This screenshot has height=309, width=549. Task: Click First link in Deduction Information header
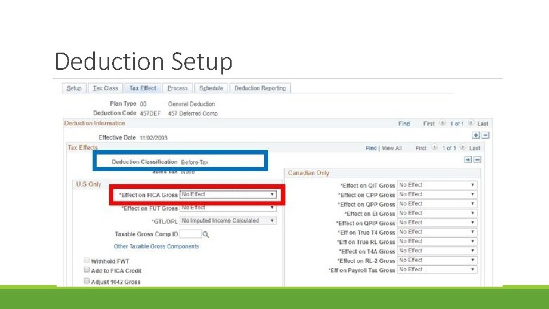[x=428, y=124]
